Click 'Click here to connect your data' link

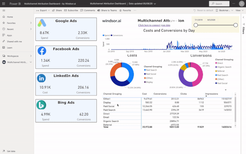154,25
